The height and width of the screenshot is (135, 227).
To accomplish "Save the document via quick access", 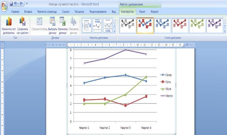I will click(x=11, y=4).
